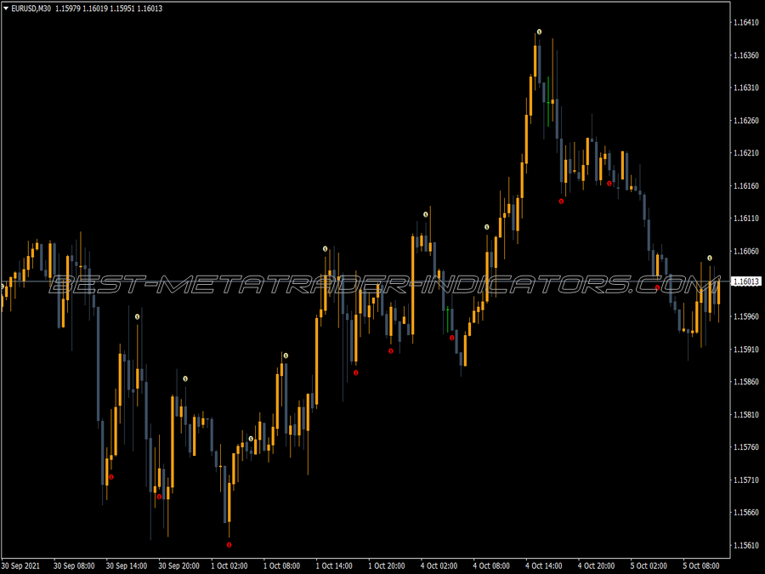This screenshot has height=574, width=765.
Task: Click the red marker on the current price line
Action: tap(657, 288)
